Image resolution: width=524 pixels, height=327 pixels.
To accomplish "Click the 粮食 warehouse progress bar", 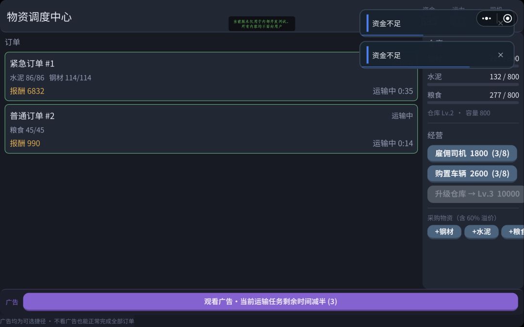I will tap(473, 103).
